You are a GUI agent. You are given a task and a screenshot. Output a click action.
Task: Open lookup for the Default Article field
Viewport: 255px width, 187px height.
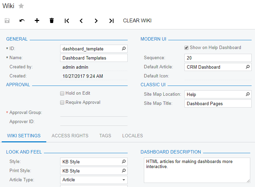click(x=248, y=67)
